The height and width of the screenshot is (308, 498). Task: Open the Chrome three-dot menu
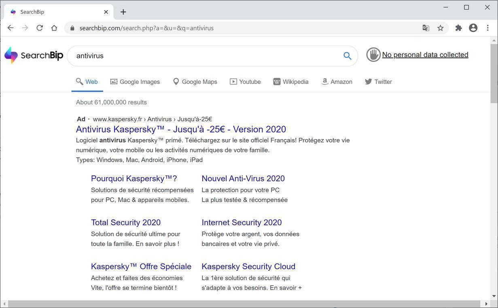pos(488,28)
